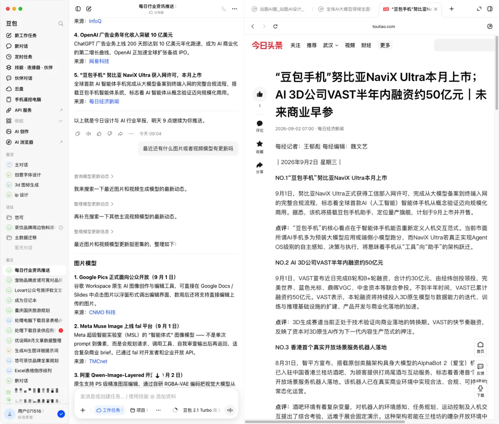Expand the 整理模型更新信息 step
The width and height of the screenshot is (499, 424).
click(x=93, y=232)
